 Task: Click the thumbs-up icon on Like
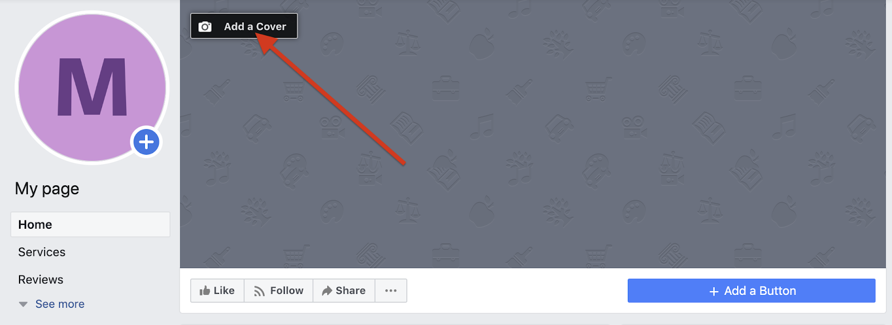tap(205, 290)
